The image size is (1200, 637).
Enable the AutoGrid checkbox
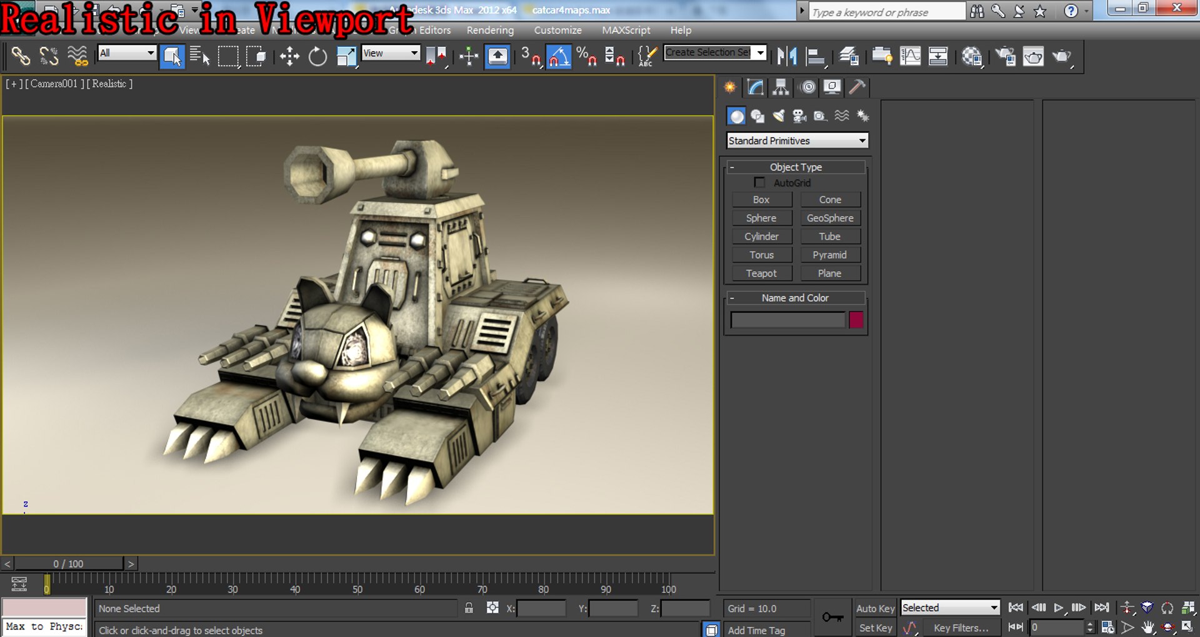(x=759, y=182)
